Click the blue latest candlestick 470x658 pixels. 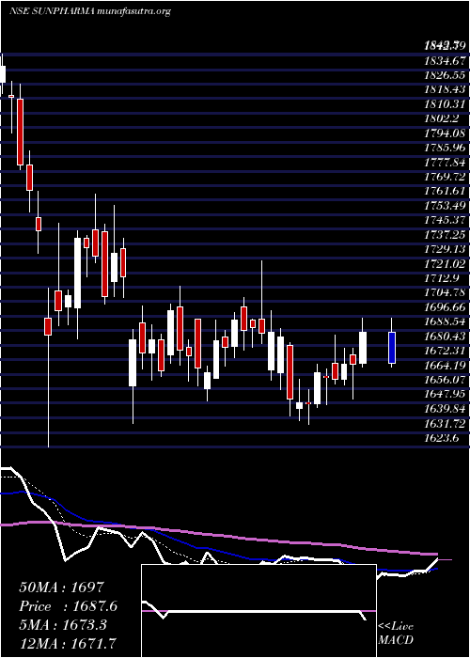(392, 347)
